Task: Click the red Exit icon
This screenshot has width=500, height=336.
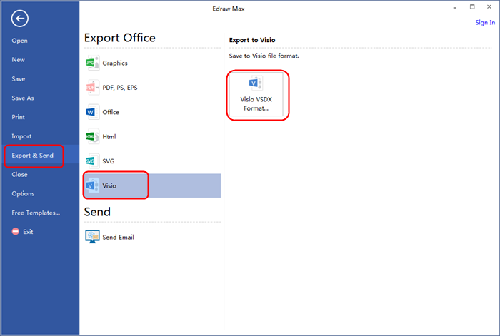Action: (x=15, y=232)
